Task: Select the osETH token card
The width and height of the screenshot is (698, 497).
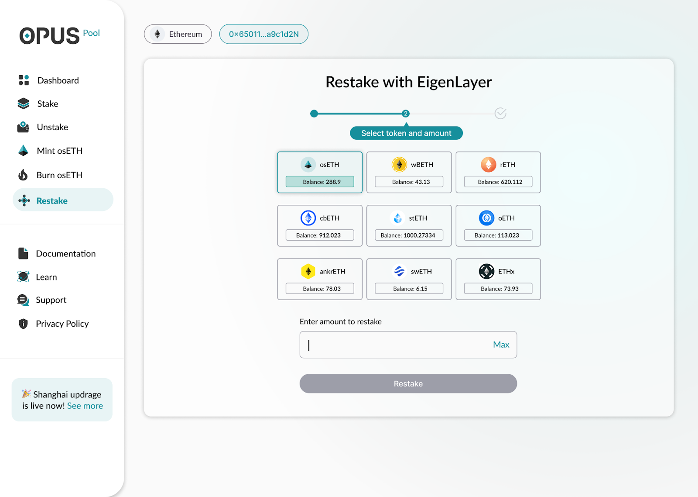Action: (320, 172)
